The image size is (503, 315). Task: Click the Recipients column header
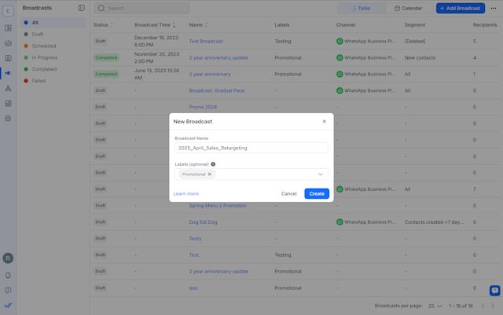pos(485,24)
